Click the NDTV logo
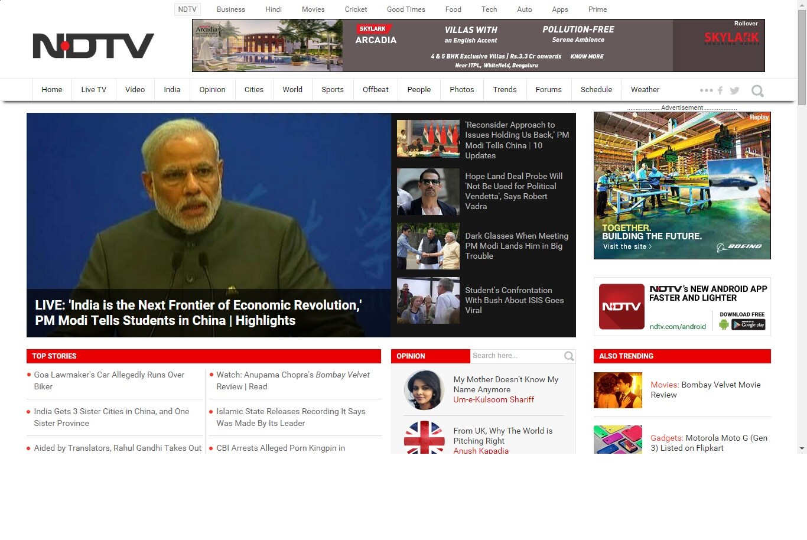This screenshot has width=807, height=540. 93,45
